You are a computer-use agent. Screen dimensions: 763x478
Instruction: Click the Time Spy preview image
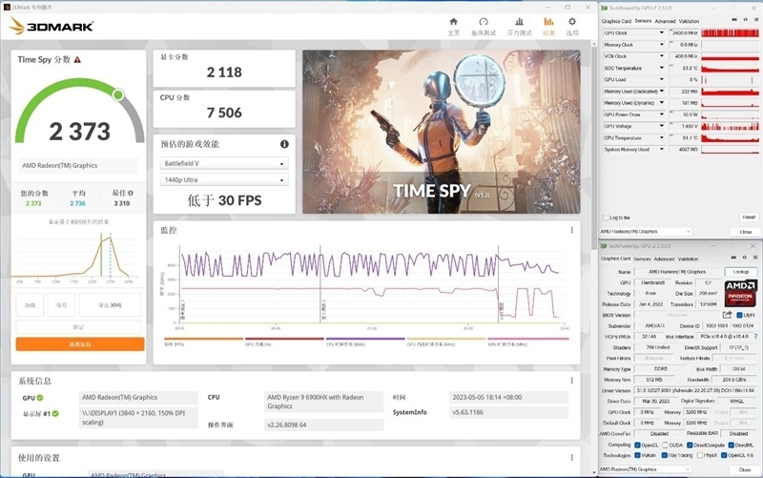tap(441, 132)
